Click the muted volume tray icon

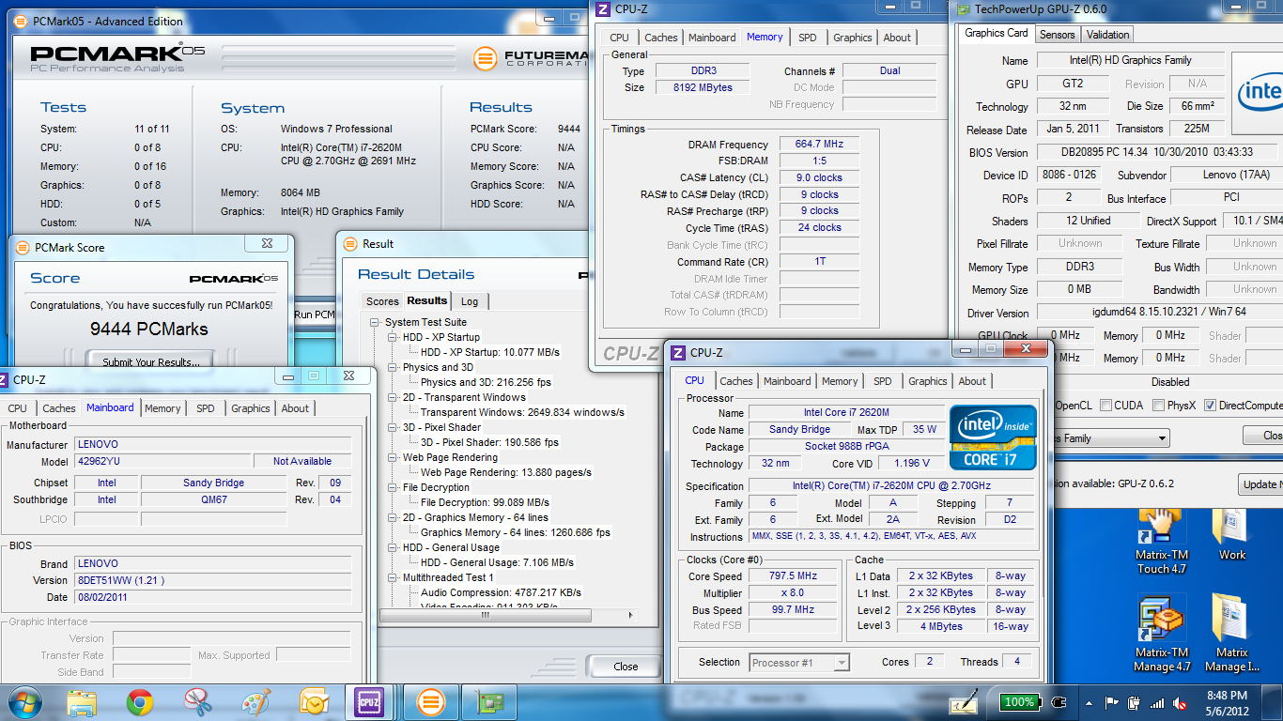tap(1181, 702)
